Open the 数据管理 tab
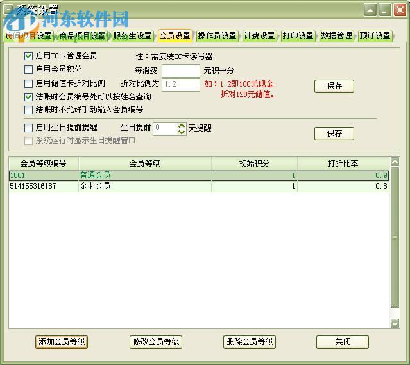 click(x=336, y=36)
